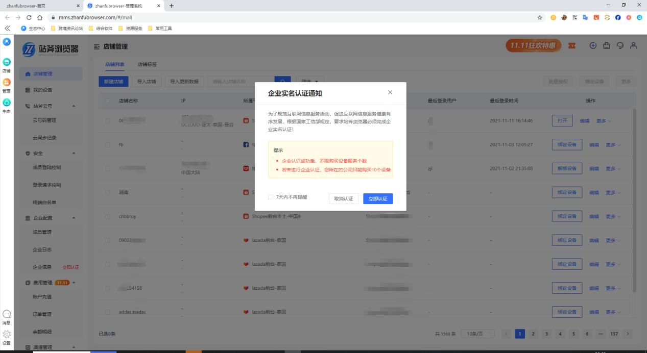Open the 常用工具 bookmark folder

click(160, 28)
